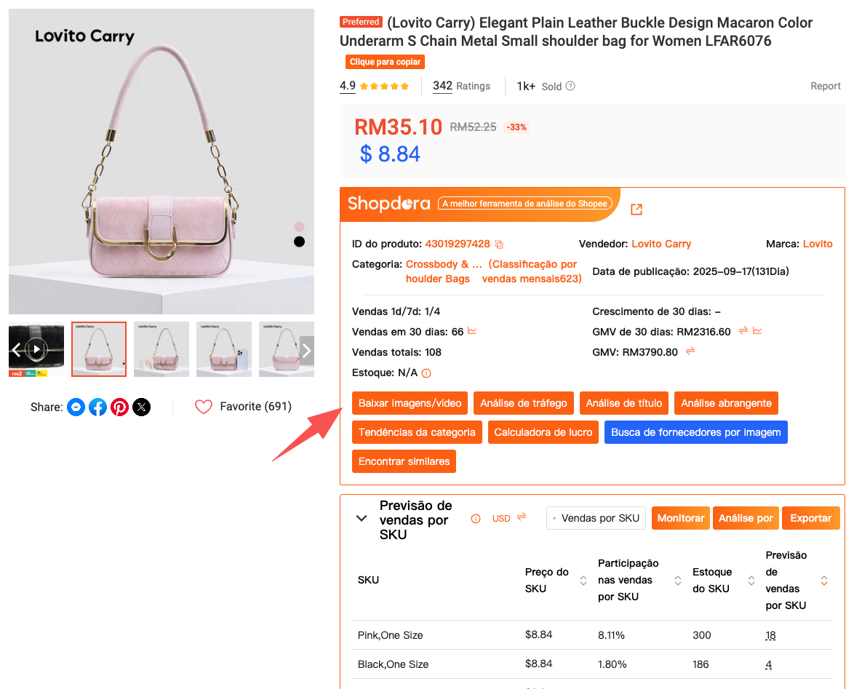This screenshot has width=862, height=689.
Task: Toggle Favorite heart for this product
Action: (204, 407)
